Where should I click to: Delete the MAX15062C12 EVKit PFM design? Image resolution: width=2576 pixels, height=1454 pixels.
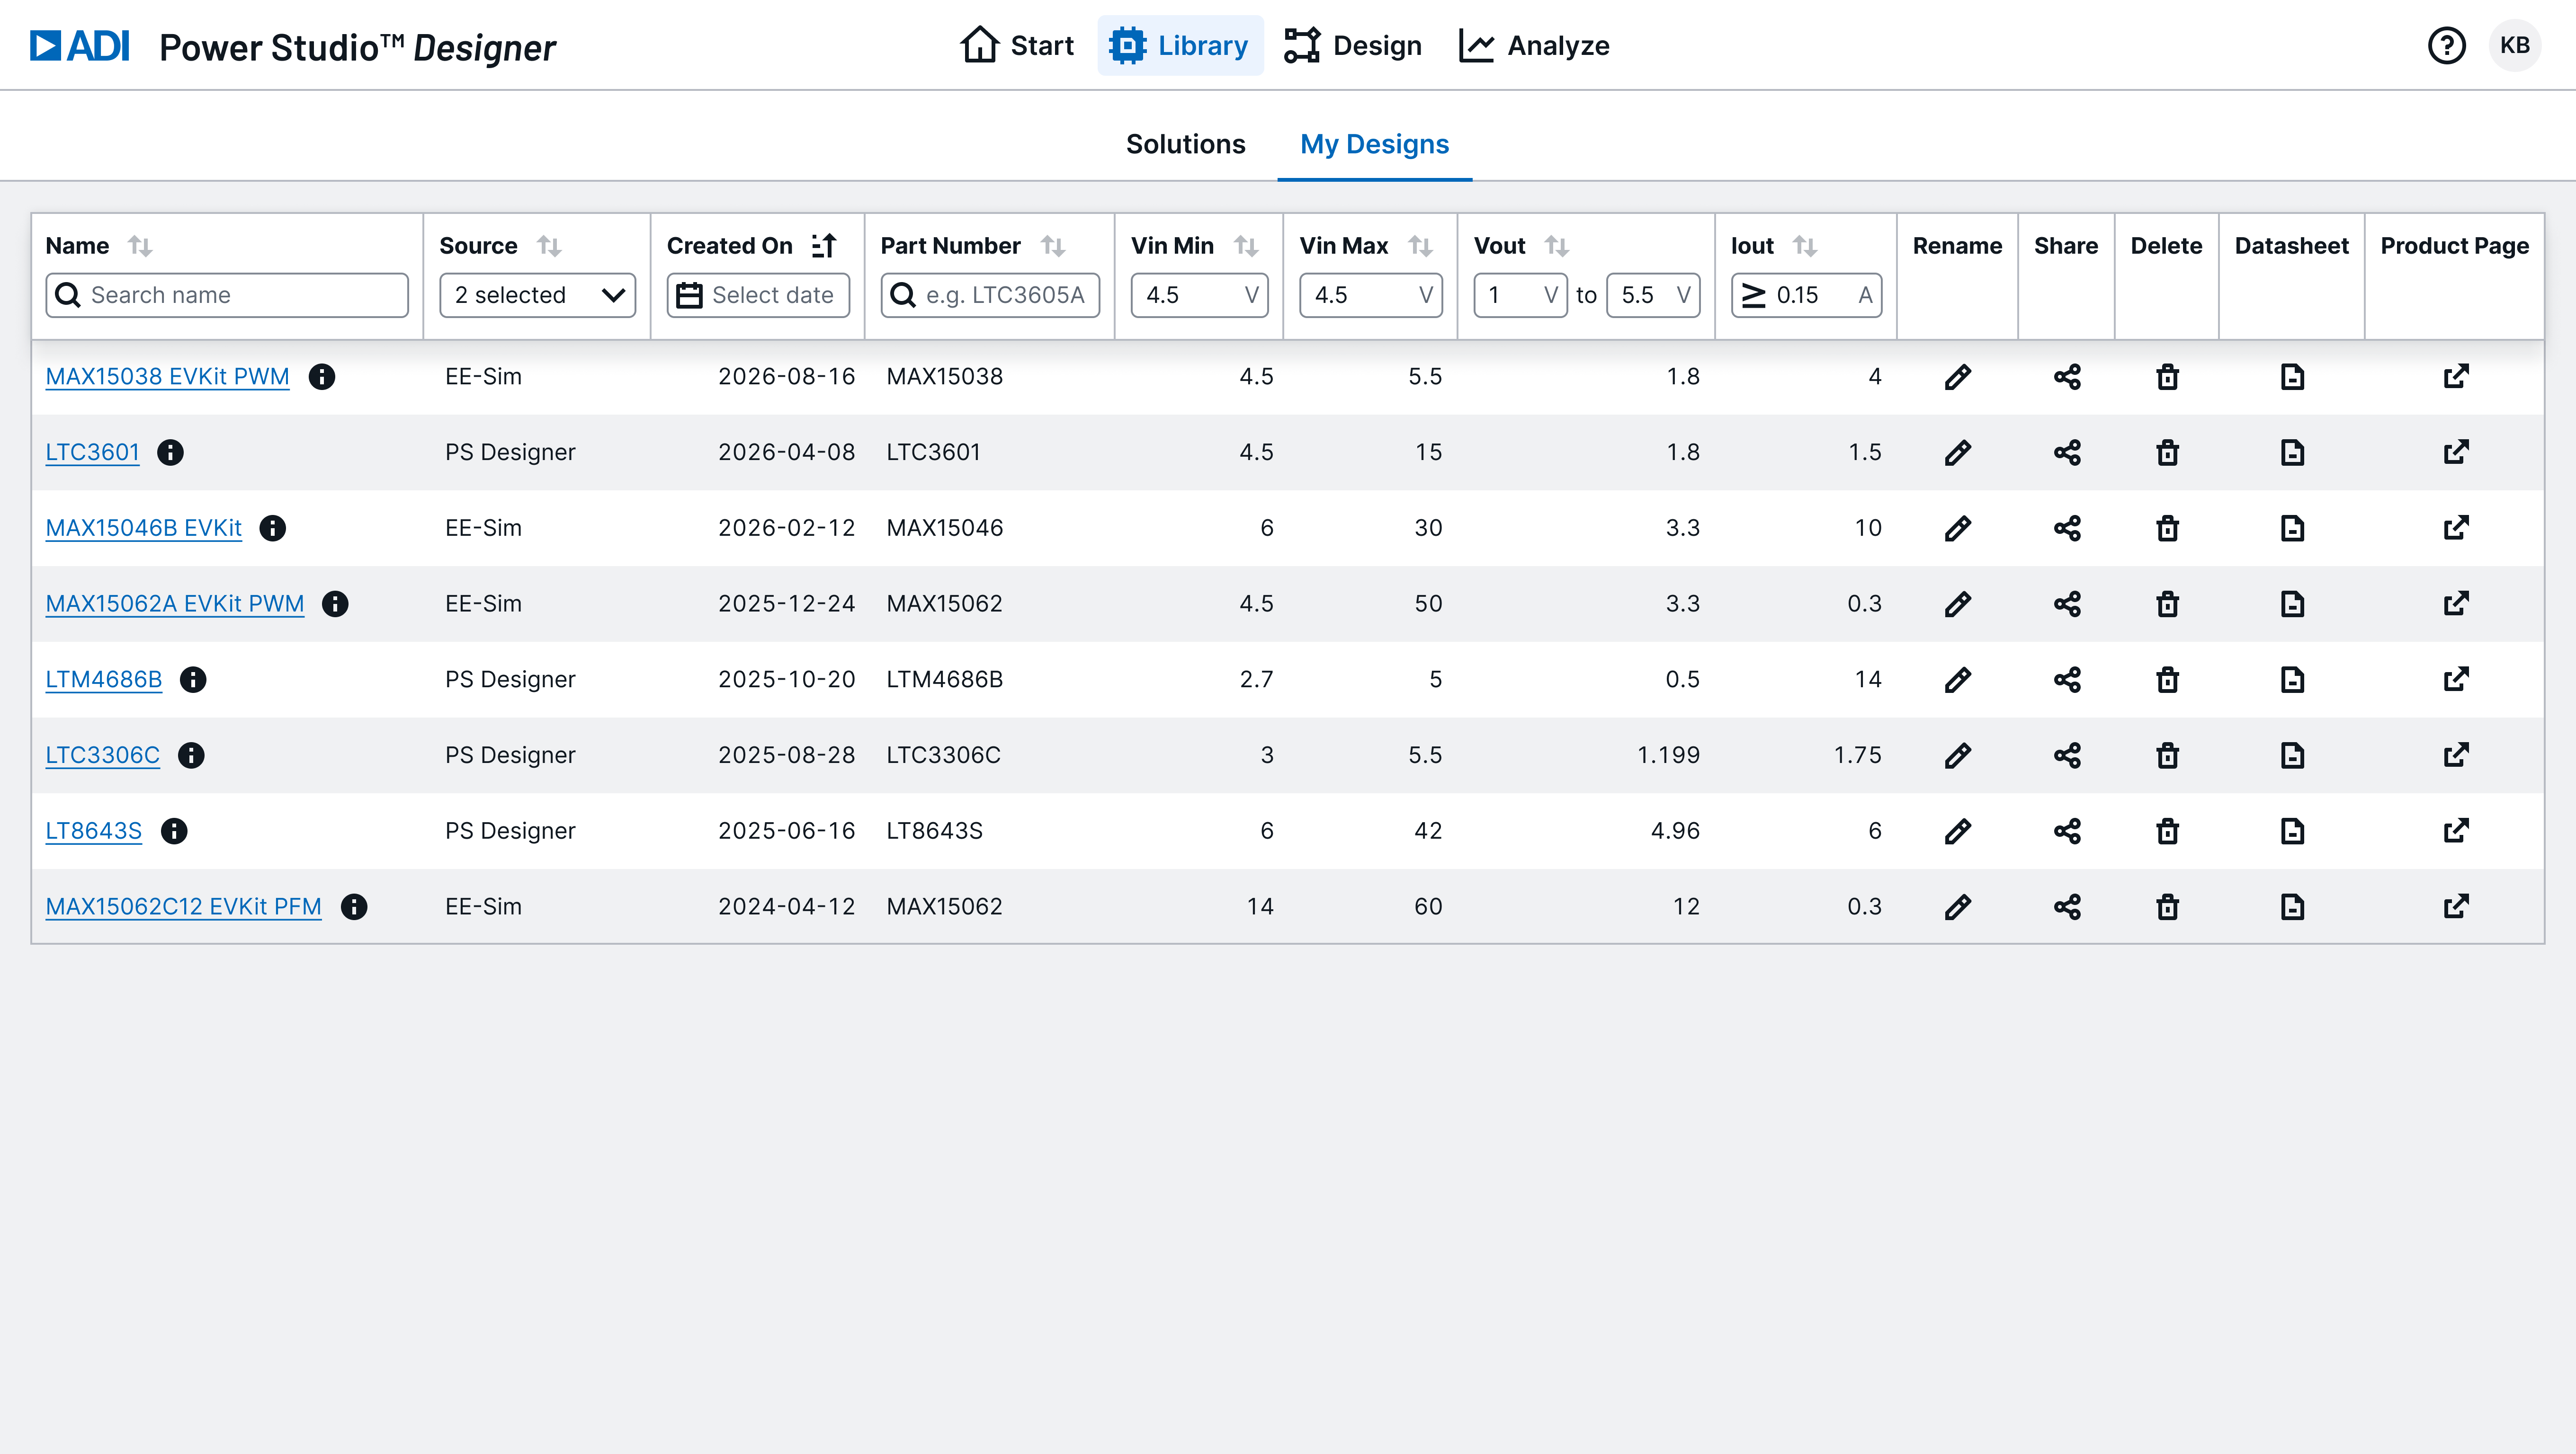2167,906
